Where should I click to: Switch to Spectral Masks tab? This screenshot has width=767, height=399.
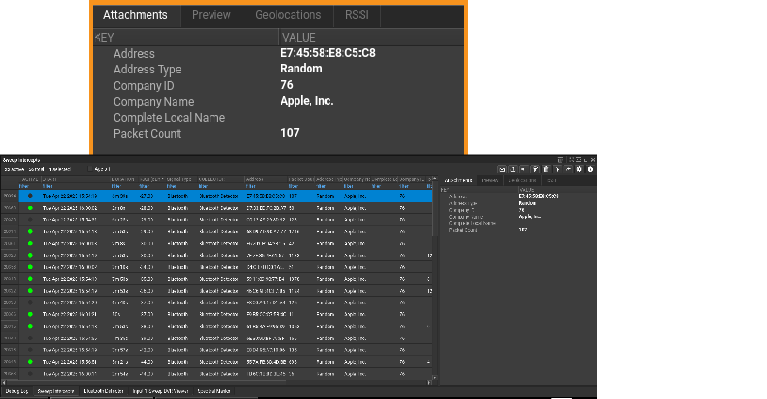pos(214,391)
